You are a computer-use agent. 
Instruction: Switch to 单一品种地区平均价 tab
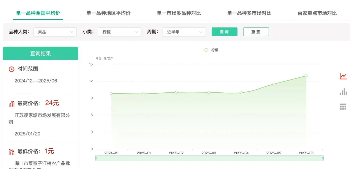pyautogui.click(x=108, y=13)
